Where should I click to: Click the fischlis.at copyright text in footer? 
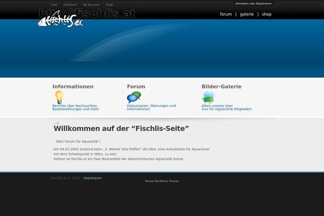pyautogui.click(x=66, y=178)
